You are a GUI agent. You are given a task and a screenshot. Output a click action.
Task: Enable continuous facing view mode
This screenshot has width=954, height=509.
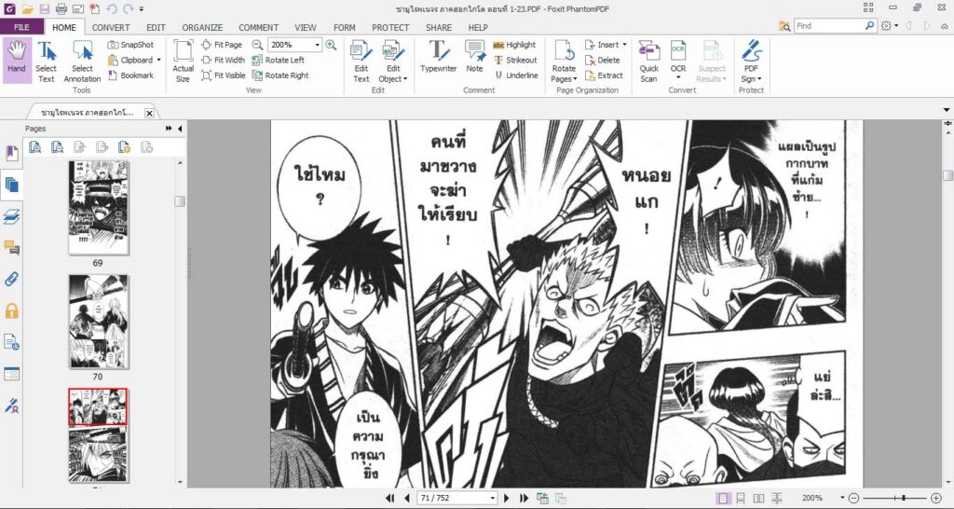[x=777, y=498]
